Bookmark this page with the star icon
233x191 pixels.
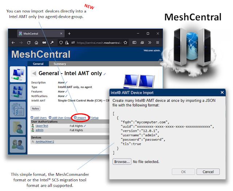click(x=125, y=43)
